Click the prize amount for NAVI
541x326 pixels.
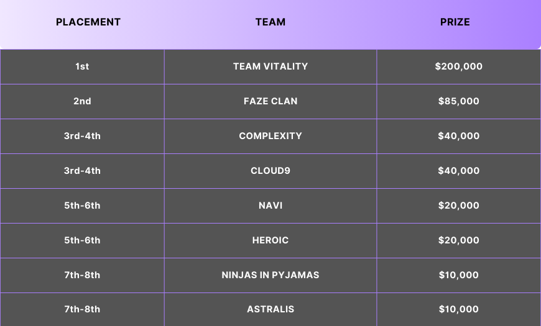(459, 206)
